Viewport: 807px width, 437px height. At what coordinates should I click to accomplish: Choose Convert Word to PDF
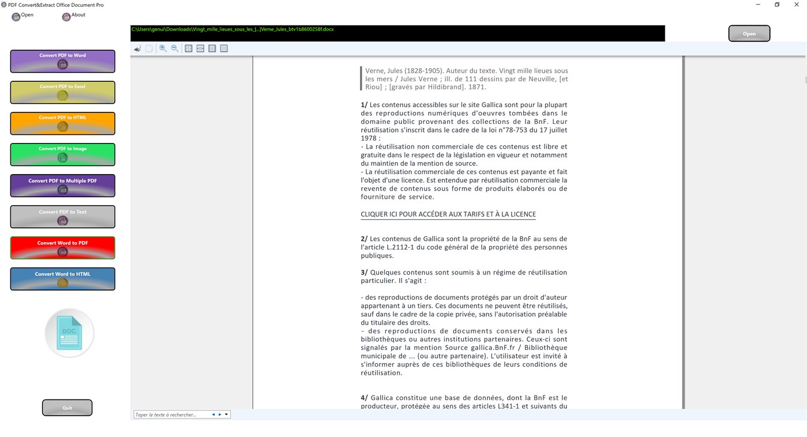(62, 247)
